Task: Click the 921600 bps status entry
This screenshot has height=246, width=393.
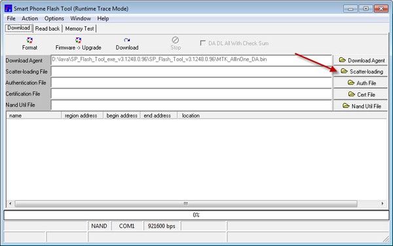Action: click(161, 226)
